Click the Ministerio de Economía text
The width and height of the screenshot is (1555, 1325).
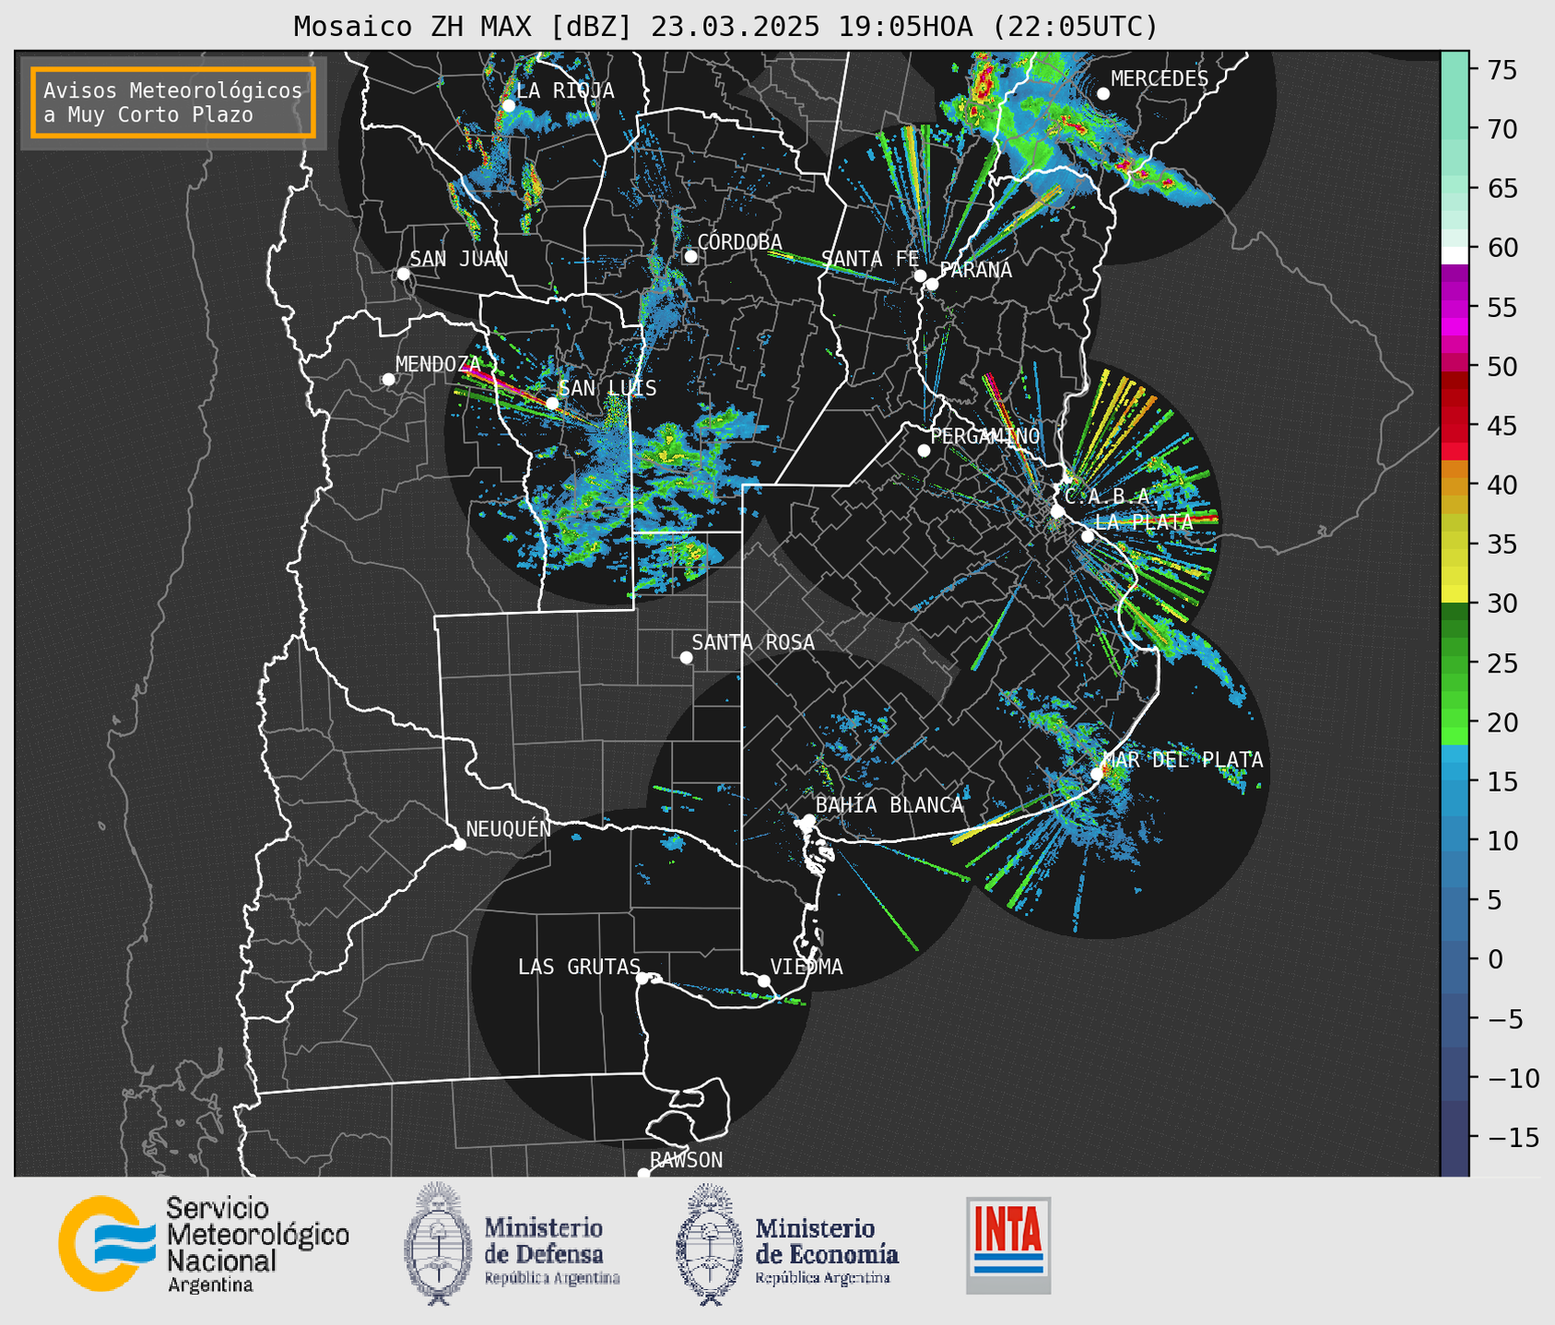click(x=827, y=1250)
